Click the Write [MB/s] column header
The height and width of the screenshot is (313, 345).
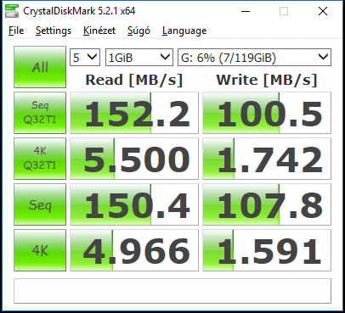(267, 80)
